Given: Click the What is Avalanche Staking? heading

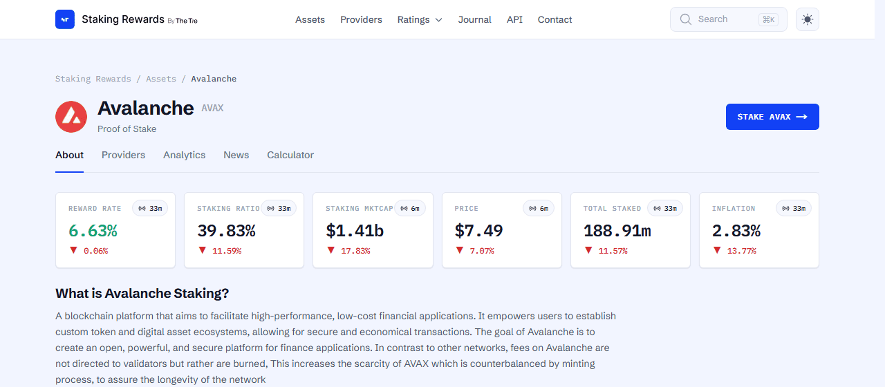Looking at the screenshot, I should (142, 293).
